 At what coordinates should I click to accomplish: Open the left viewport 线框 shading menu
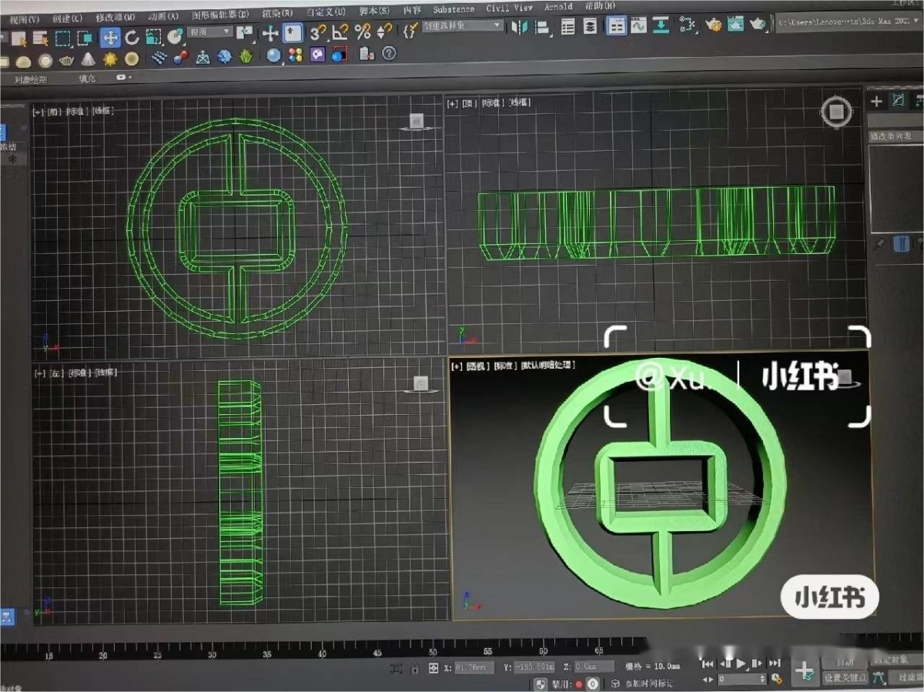coord(107,373)
